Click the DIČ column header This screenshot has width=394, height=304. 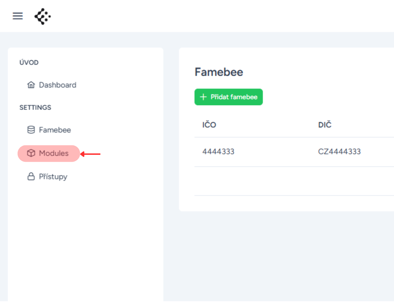(x=325, y=125)
